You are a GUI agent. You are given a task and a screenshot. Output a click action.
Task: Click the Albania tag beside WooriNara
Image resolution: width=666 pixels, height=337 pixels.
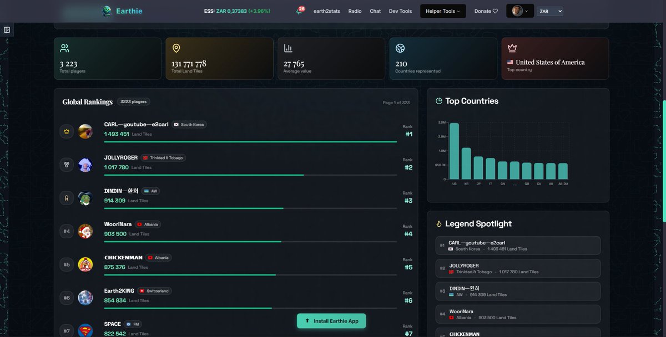coord(148,224)
